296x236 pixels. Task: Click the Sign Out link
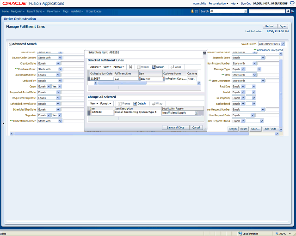(246, 3)
